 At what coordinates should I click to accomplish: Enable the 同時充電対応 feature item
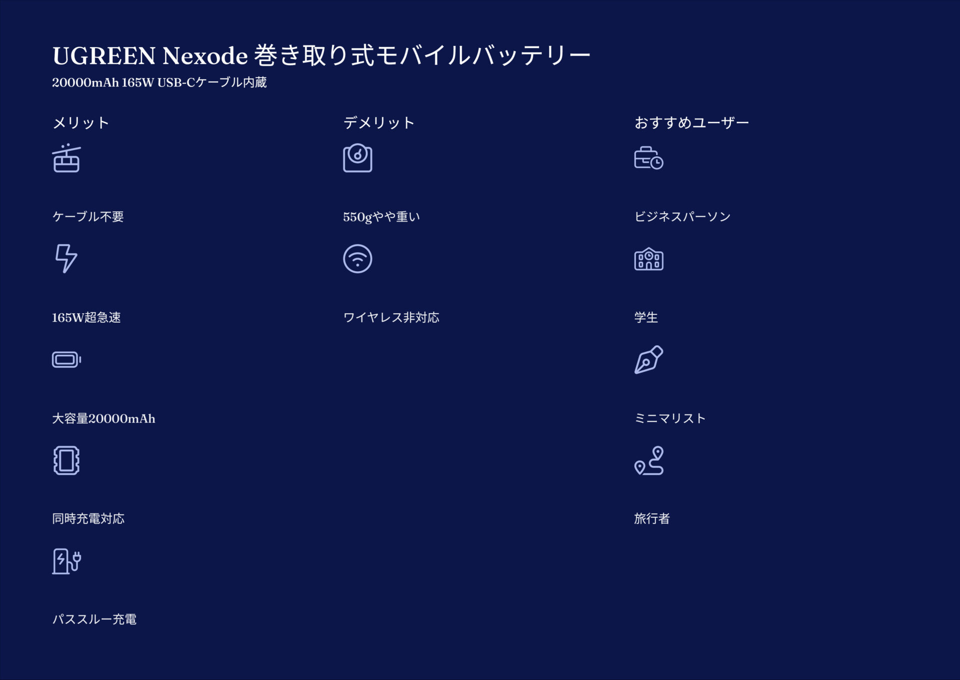click(89, 519)
